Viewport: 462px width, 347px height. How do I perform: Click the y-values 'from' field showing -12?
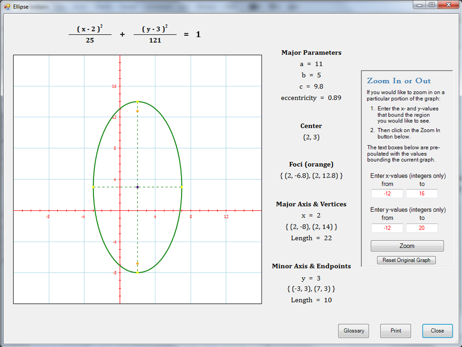click(387, 228)
